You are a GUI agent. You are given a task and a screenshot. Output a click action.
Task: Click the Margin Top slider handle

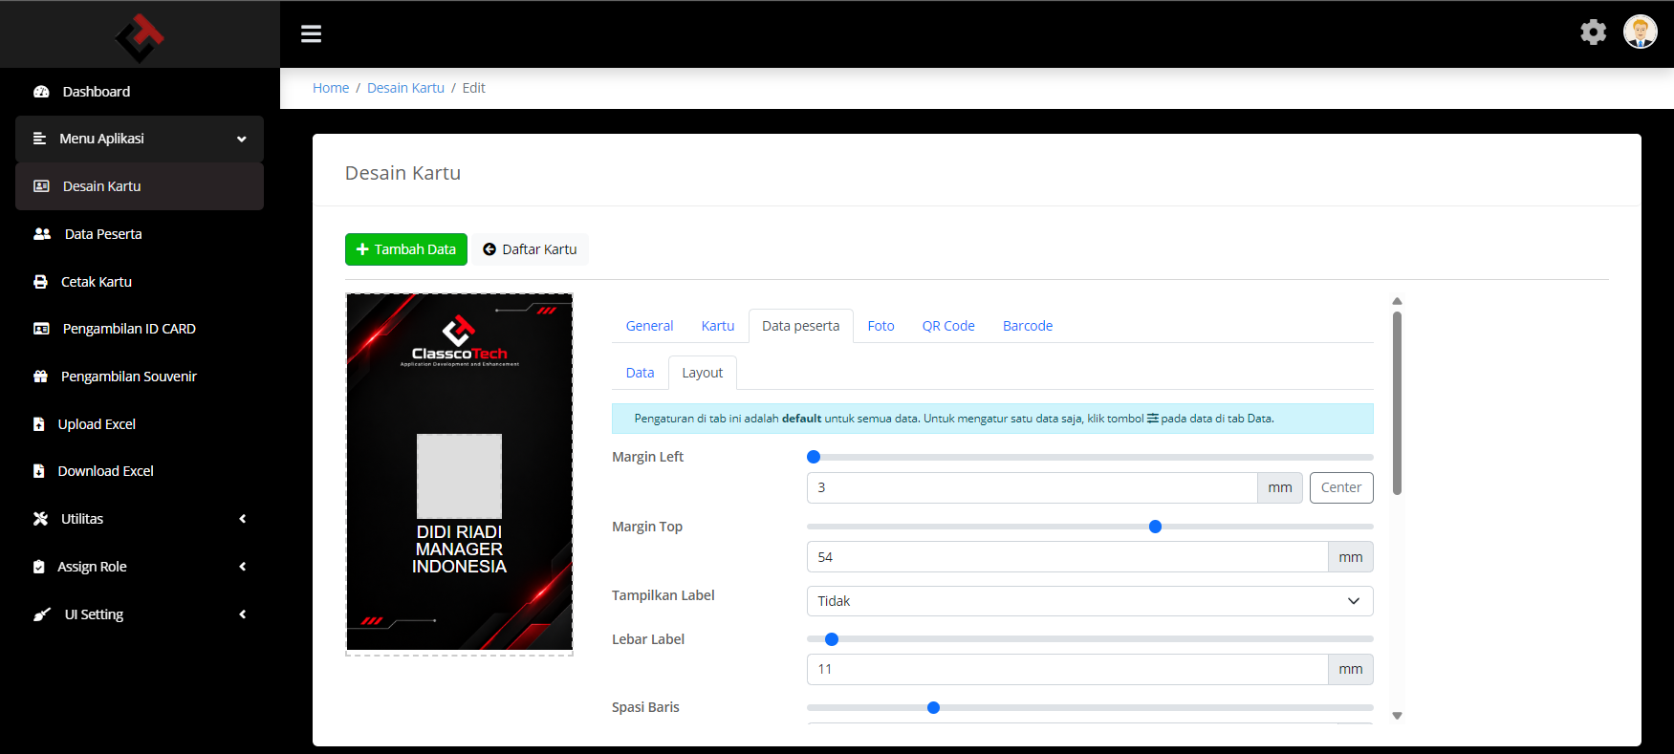pyautogui.click(x=1155, y=527)
